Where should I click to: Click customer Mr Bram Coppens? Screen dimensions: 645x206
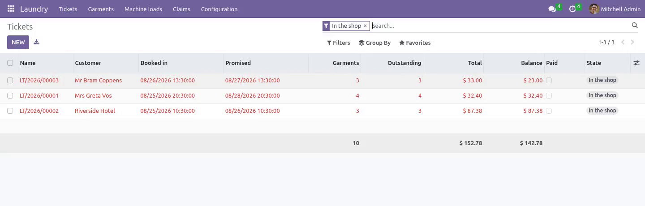tap(98, 81)
